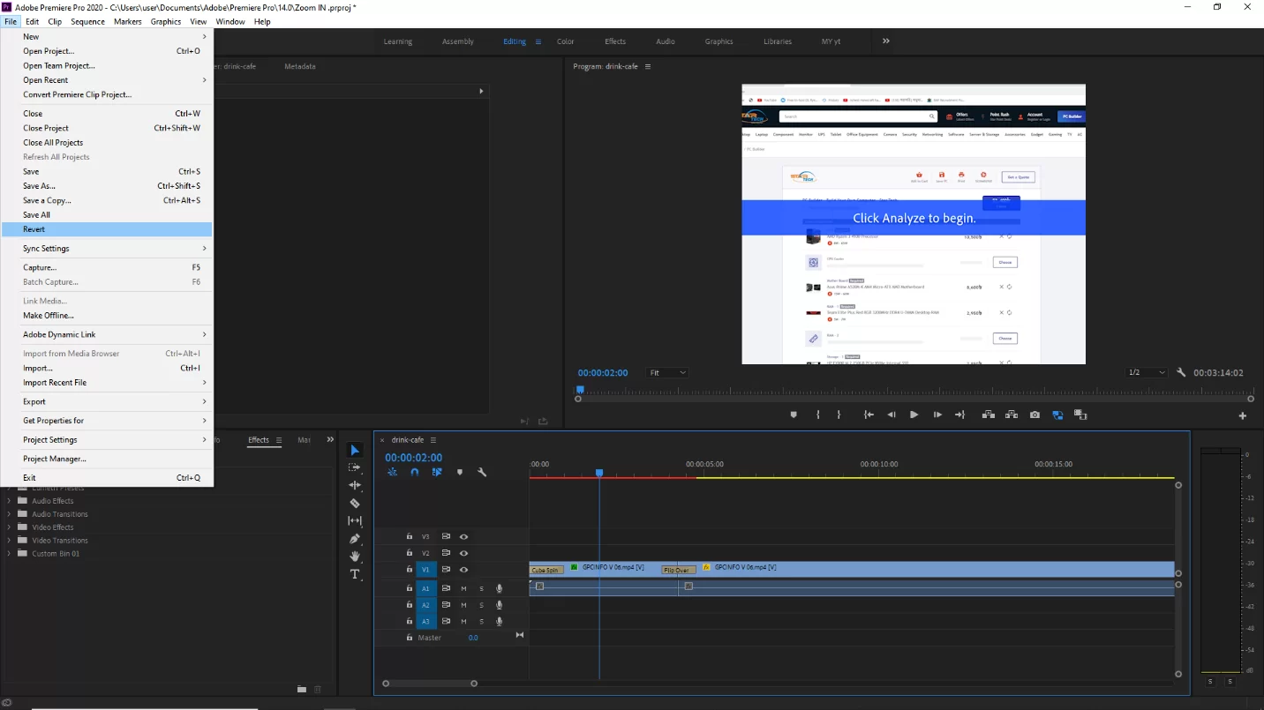
Task: Open the Sequence menu
Action: coord(87,21)
